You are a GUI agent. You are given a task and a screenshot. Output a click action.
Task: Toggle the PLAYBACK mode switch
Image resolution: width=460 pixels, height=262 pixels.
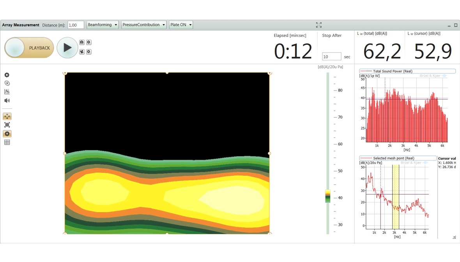click(29, 48)
